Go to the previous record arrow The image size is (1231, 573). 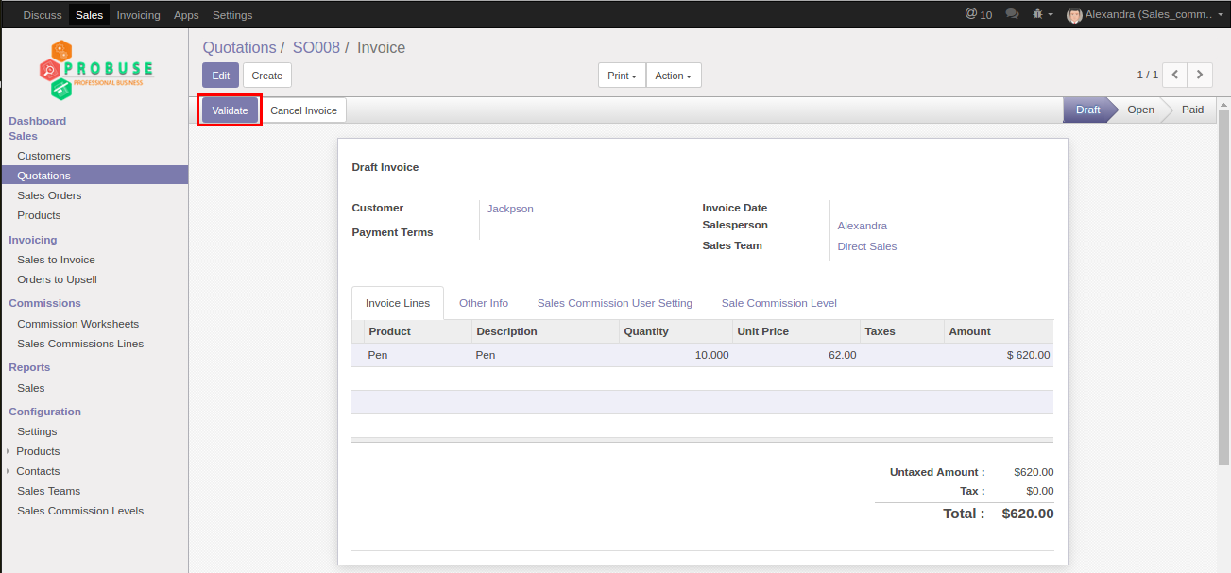pyautogui.click(x=1174, y=75)
